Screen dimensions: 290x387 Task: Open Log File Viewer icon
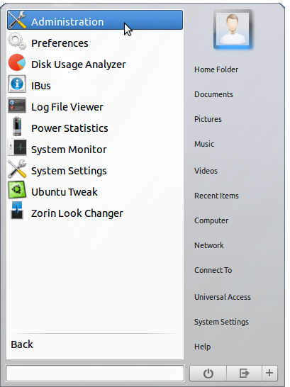[x=17, y=106]
